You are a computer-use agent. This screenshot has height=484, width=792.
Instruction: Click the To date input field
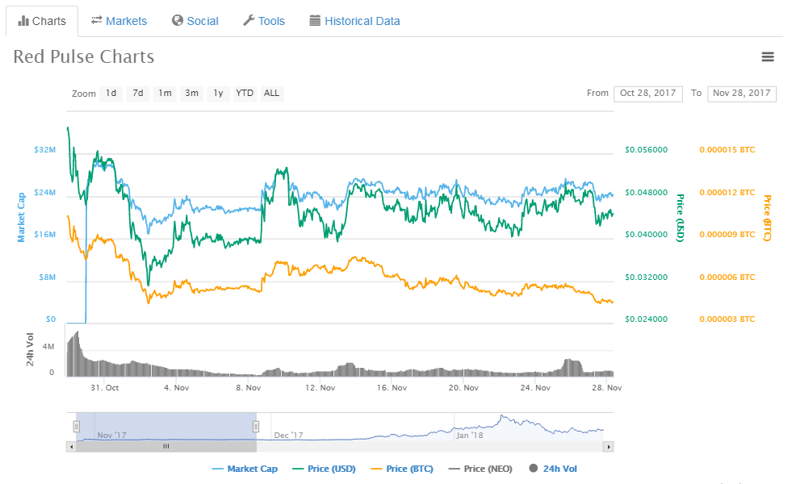click(x=742, y=93)
